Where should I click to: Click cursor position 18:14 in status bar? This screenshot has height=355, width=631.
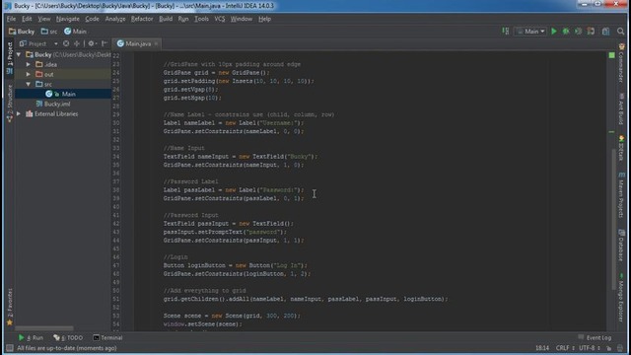(542, 348)
